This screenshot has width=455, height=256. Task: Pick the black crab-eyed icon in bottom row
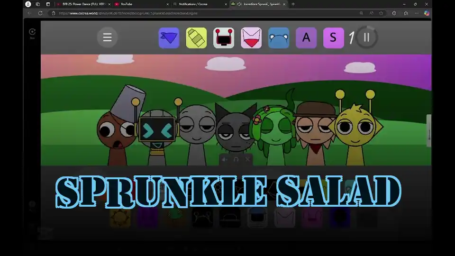pyautogui.click(x=202, y=218)
